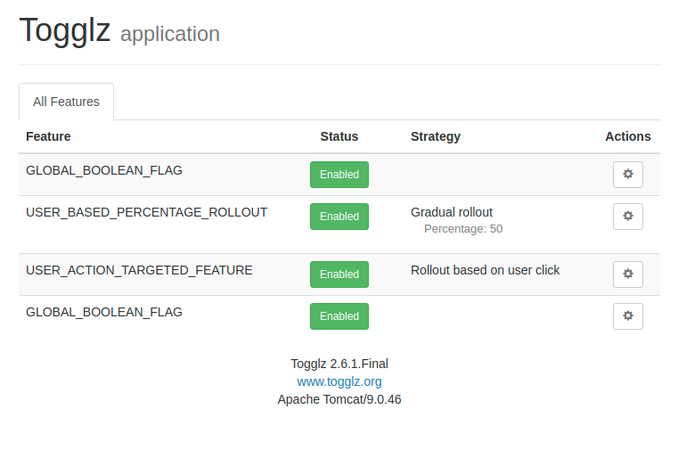
Task: Click the Strategy column header
Action: tap(436, 136)
